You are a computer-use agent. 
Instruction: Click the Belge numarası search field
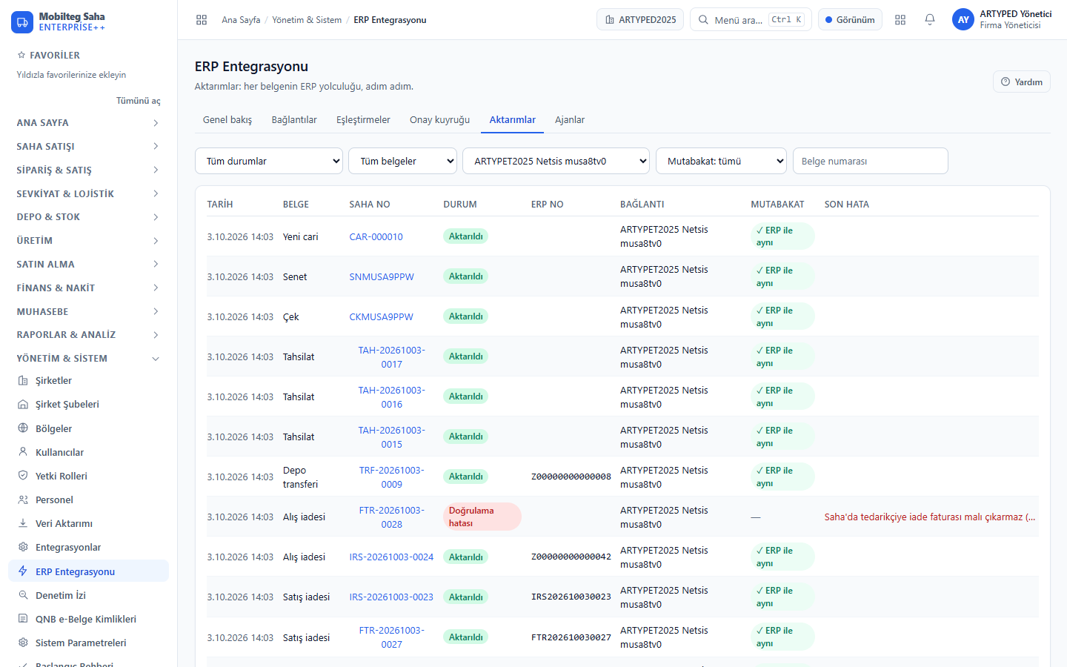871,161
